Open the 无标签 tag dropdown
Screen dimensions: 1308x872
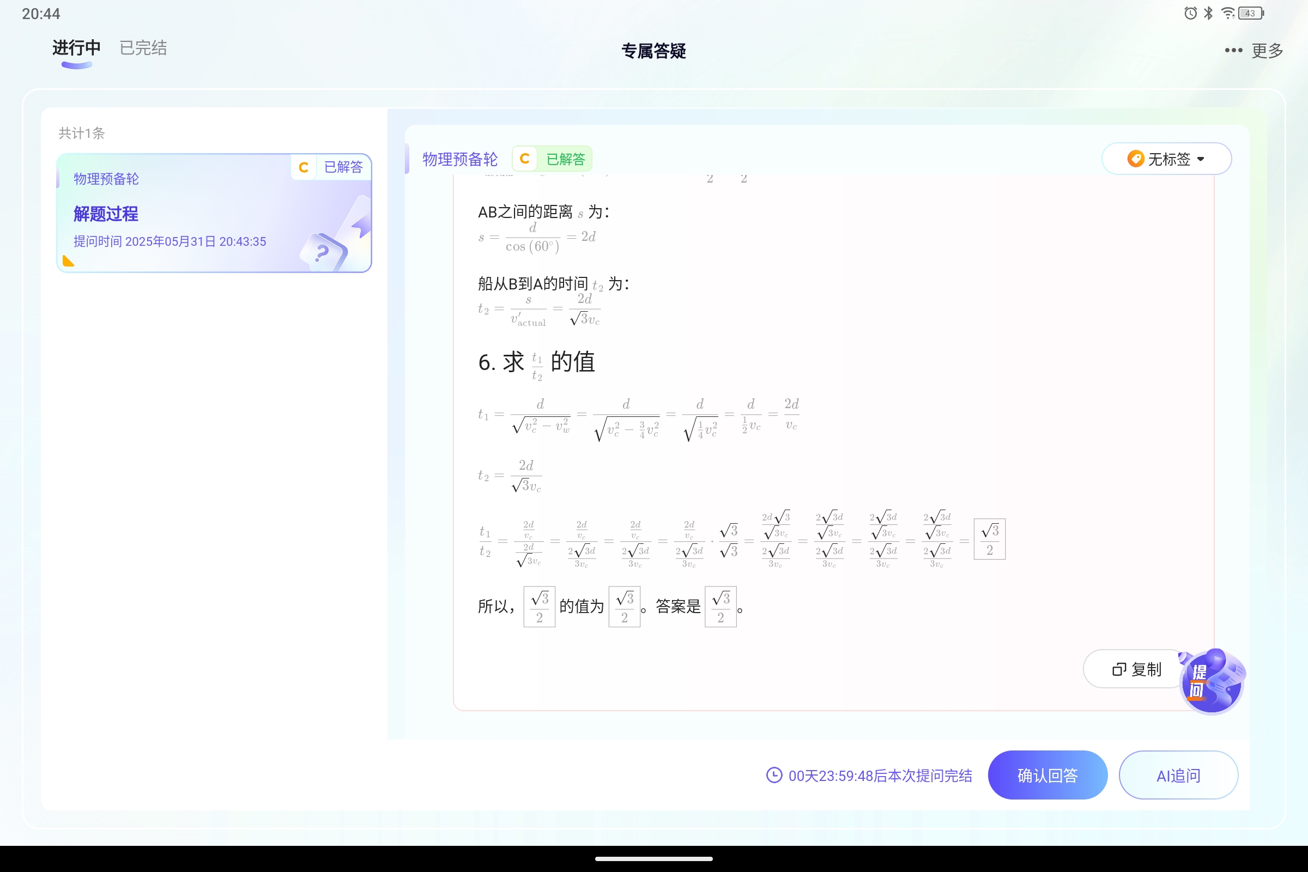[1166, 159]
